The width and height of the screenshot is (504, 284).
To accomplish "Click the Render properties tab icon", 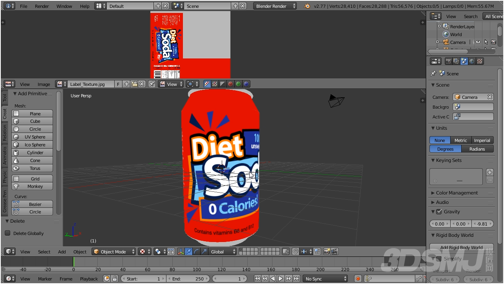I will 449,61.
